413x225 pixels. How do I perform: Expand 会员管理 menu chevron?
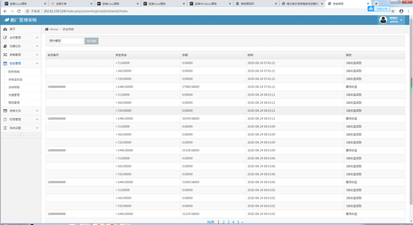pyautogui.click(x=37, y=38)
